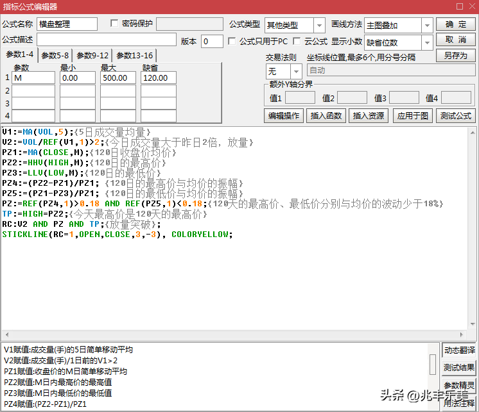Image resolution: width=479 pixels, height=412 pixels.
Task: Expand the 画线方法 dropdown arrow
Action: 427,25
